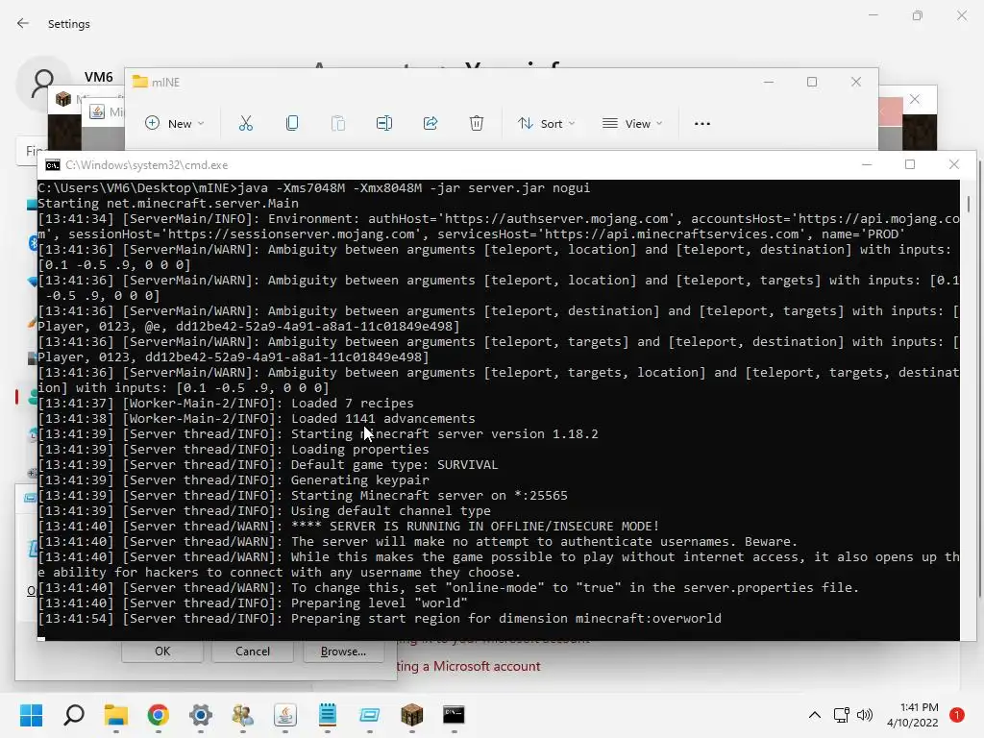Minimize the mINE explorer window
Image resolution: width=984 pixels, height=738 pixels.
(x=769, y=82)
